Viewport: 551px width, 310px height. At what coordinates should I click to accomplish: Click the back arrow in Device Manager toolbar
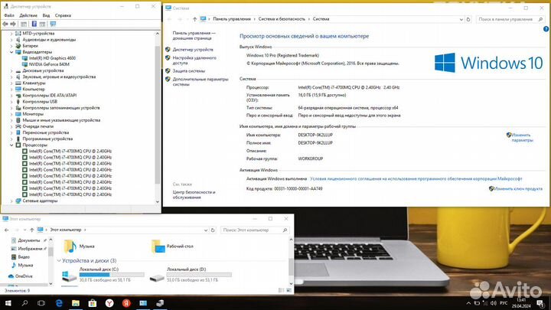point(5,24)
